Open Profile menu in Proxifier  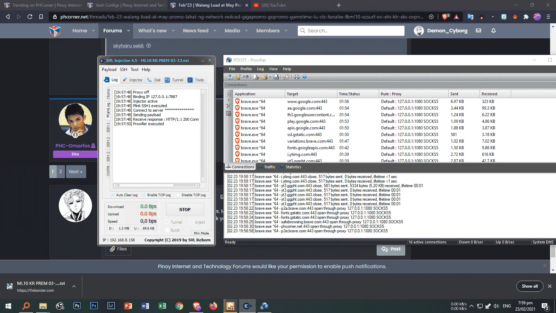(246, 69)
